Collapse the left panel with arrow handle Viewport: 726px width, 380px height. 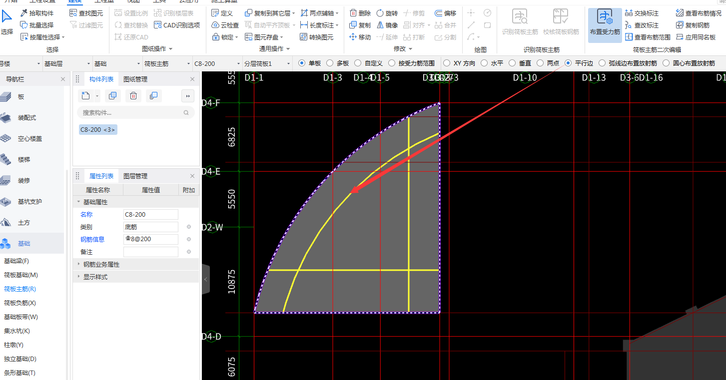206,280
